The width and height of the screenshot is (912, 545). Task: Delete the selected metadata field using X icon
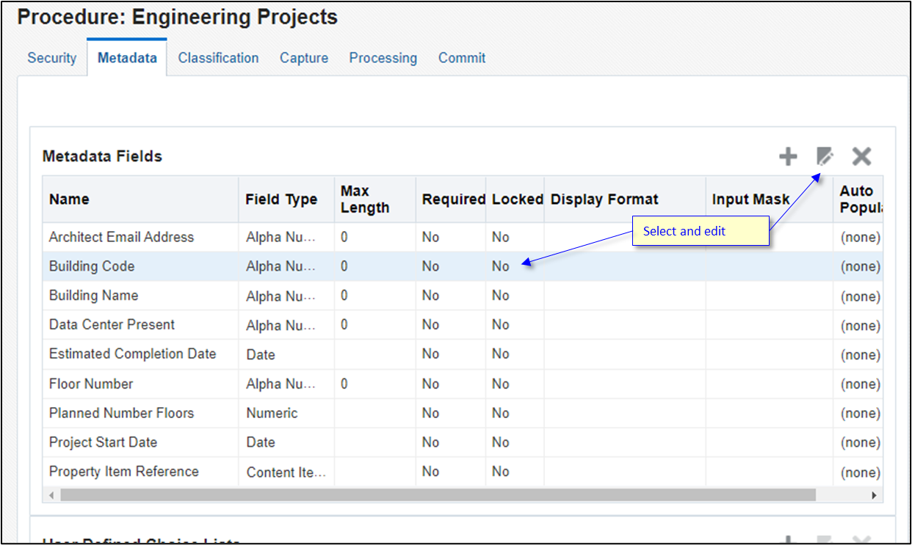tap(861, 156)
